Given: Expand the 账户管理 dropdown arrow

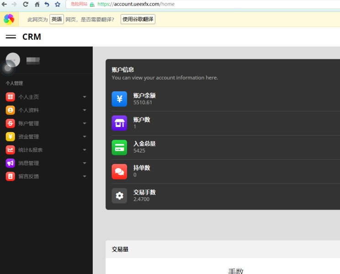Looking at the screenshot, I should point(85,123).
